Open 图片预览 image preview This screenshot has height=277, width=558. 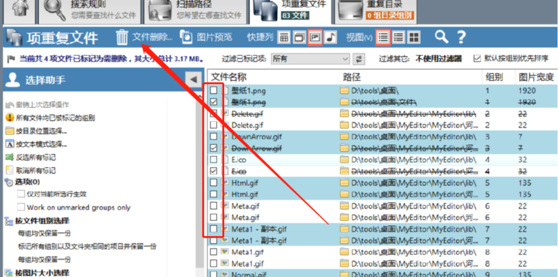[206, 37]
